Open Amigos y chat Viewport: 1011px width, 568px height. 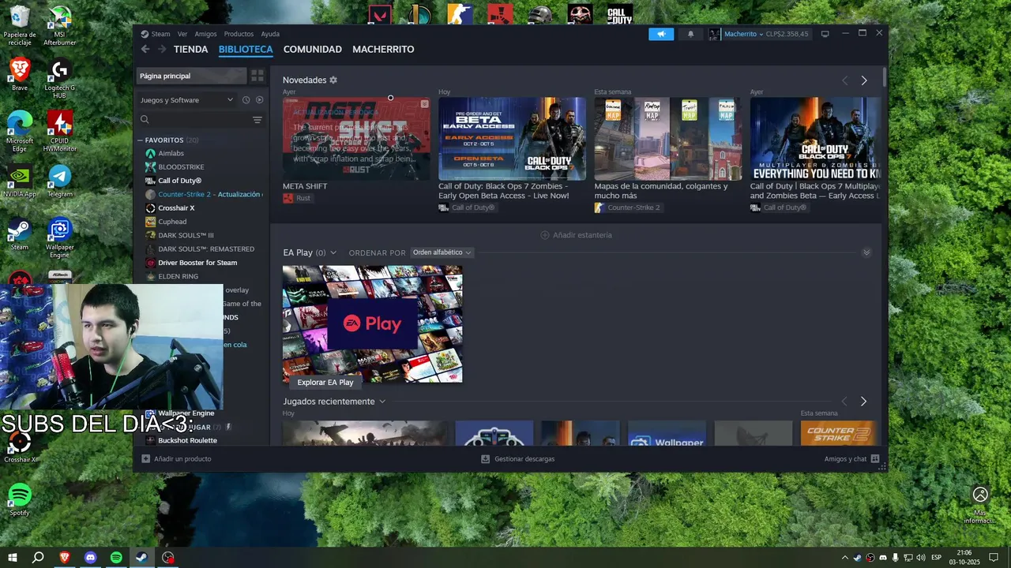coord(851,459)
